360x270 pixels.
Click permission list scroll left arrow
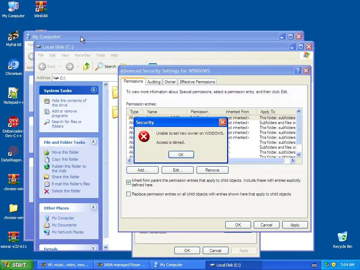pos(129,161)
